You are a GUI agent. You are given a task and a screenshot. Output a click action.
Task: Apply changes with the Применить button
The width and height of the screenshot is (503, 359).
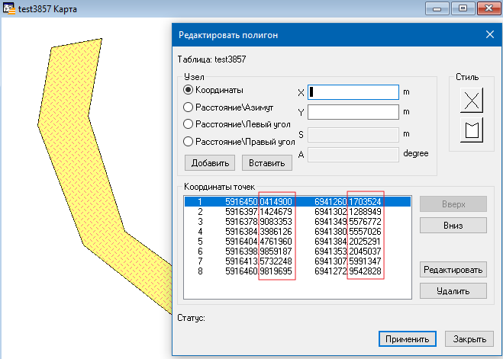[407, 338]
